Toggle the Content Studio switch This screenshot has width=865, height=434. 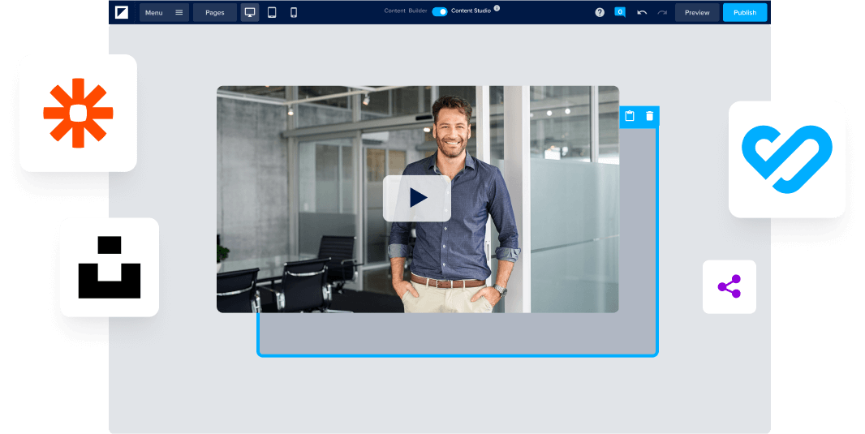pyautogui.click(x=439, y=11)
